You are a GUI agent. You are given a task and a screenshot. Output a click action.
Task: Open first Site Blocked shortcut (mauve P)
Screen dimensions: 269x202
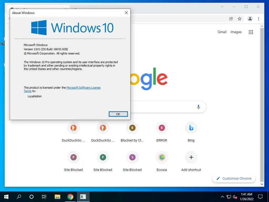(x=74, y=162)
